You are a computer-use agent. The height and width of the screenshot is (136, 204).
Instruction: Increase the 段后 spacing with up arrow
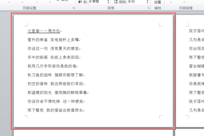[148, 1]
